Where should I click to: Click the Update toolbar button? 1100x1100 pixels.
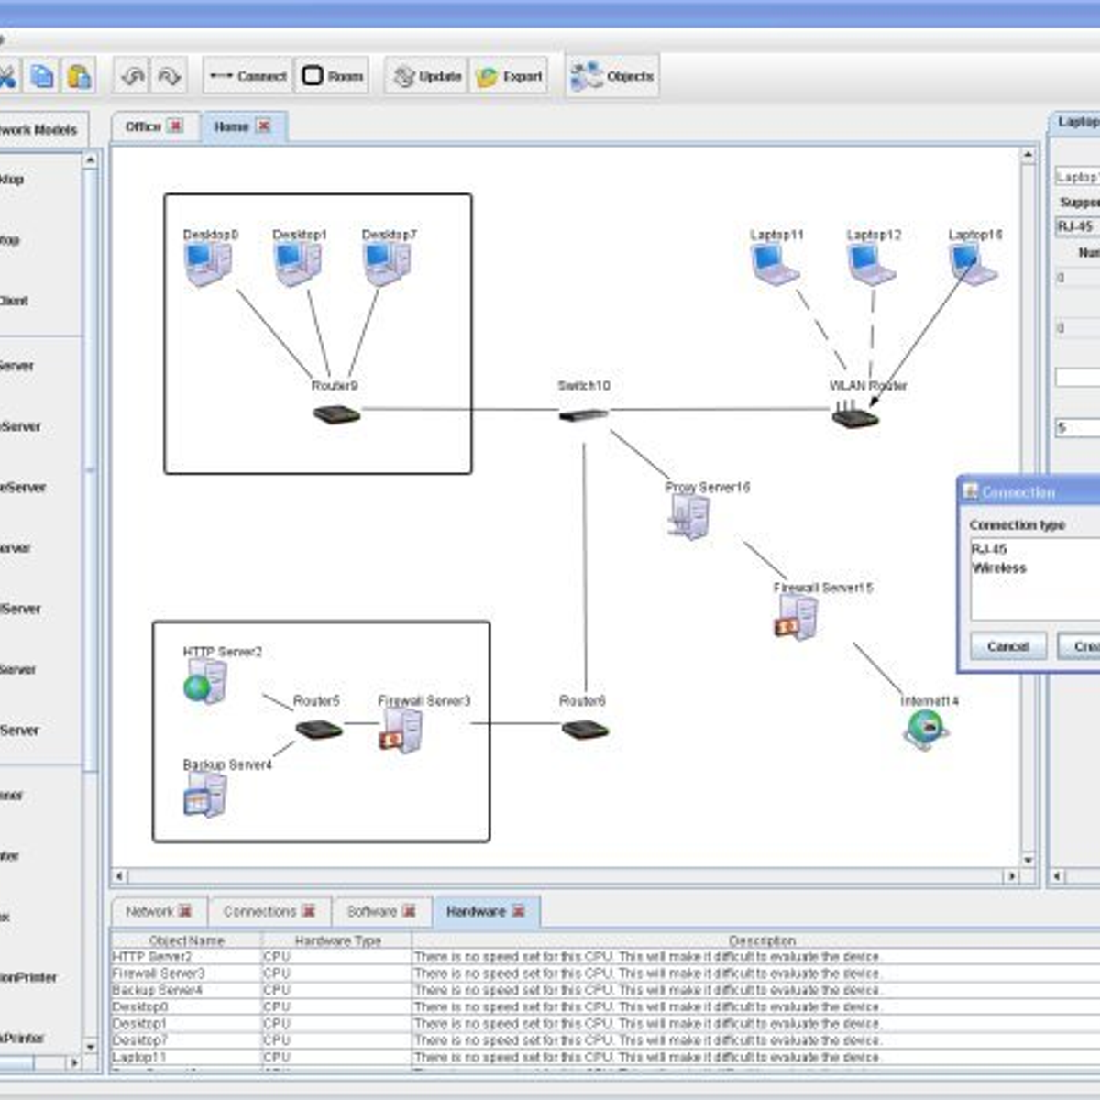point(426,76)
